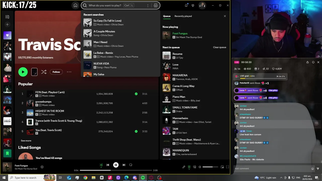The height and width of the screenshot is (181, 322).
Task: Clear the queue
Action: (x=220, y=47)
